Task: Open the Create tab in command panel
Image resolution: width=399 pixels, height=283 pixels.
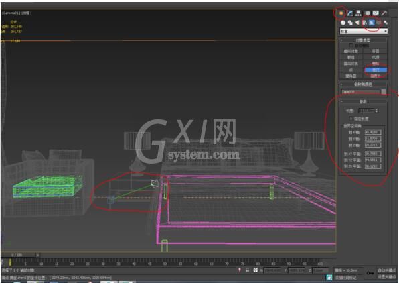Action: pos(341,13)
